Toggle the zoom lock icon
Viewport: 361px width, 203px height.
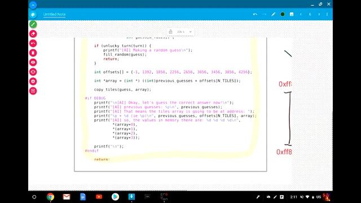coord(170,32)
